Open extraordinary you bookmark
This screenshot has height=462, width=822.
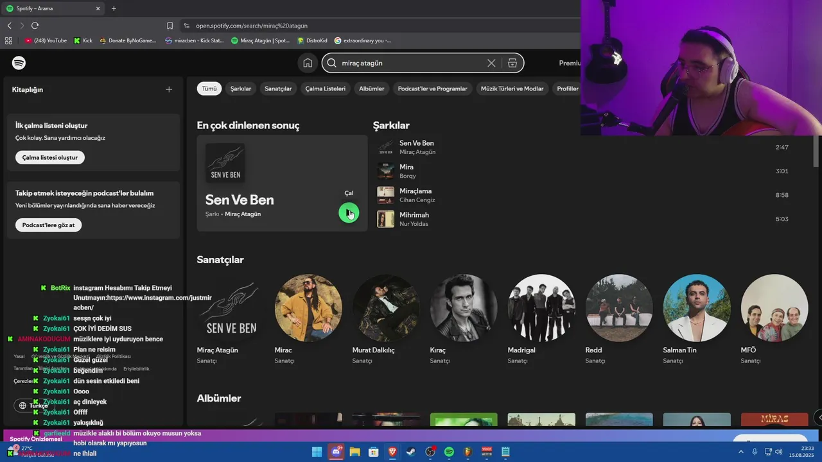coord(363,40)
